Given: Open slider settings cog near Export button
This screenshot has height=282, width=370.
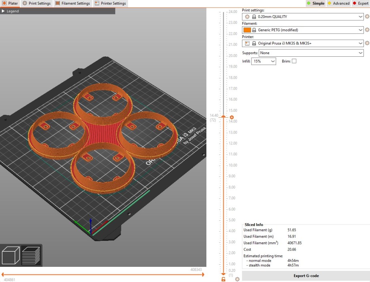Looking at the screenshot, I should click(237, 279).
